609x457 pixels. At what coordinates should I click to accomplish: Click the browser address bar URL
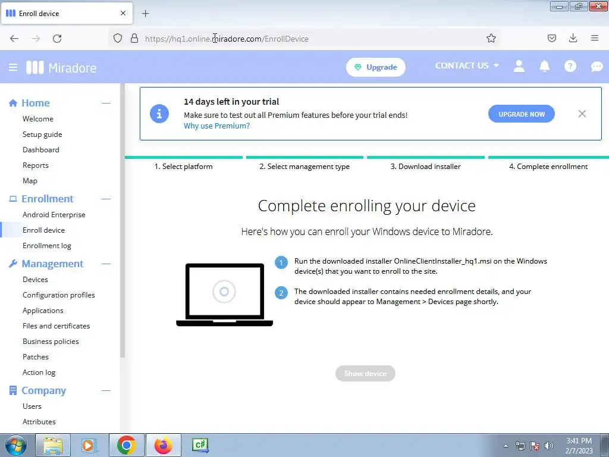click(x=227, y=39)
